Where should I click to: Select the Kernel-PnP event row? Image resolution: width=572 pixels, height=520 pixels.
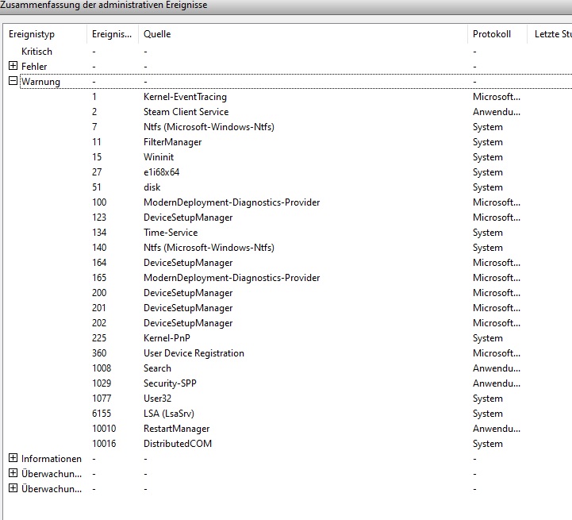point(287,338)
